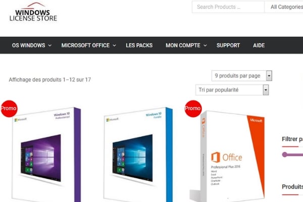The width and height of the screenshot is (303, 202).
Task: Open Windows 10 Famille blue product image
Action: 138,155
